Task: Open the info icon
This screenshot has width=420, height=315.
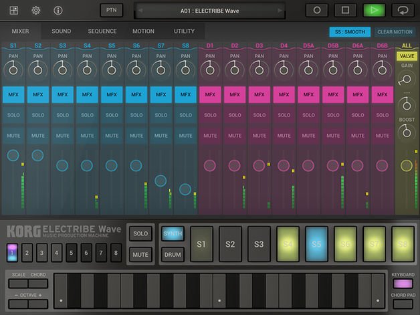Action: 58,11
